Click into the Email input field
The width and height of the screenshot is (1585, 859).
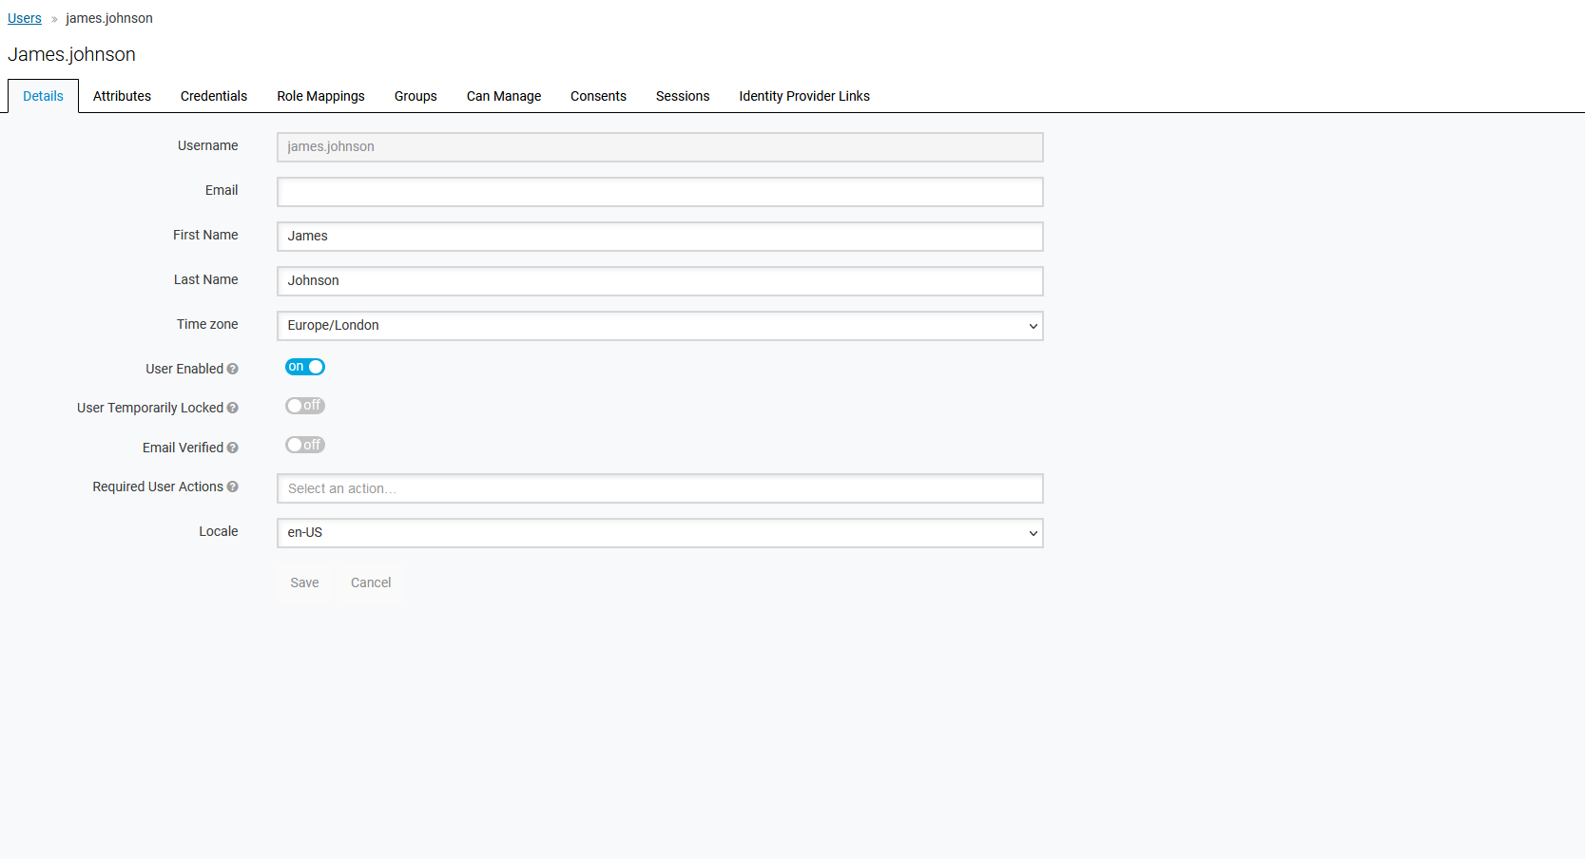660,192
